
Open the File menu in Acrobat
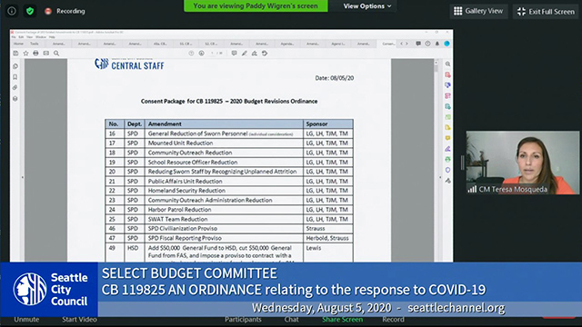pos(14,37)
